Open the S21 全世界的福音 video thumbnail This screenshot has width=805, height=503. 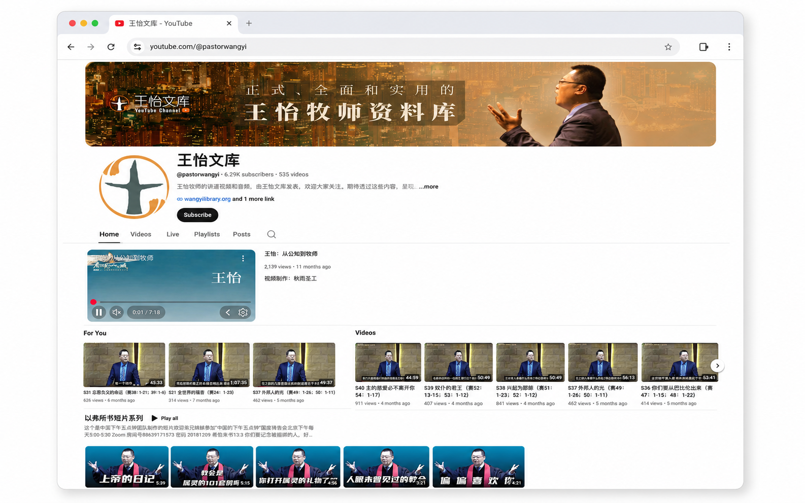209,365
